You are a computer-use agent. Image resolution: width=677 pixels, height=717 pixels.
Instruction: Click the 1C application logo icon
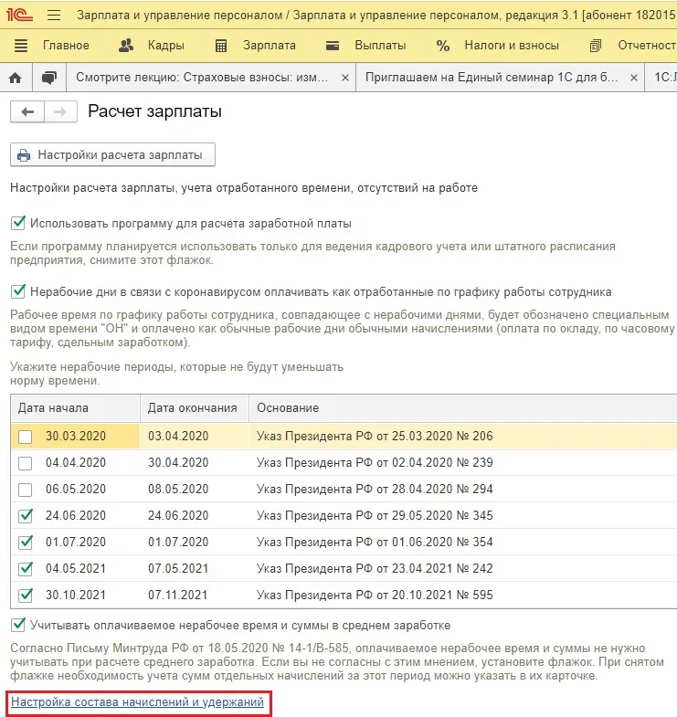[19, 16]
